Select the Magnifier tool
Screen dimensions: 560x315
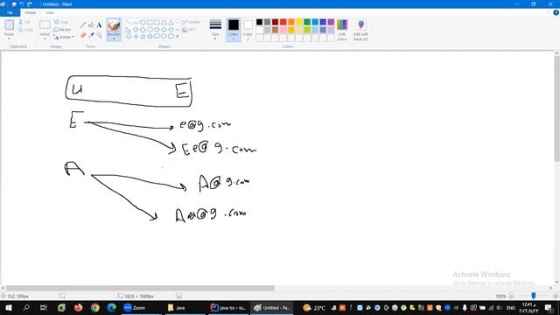[99, 35]
